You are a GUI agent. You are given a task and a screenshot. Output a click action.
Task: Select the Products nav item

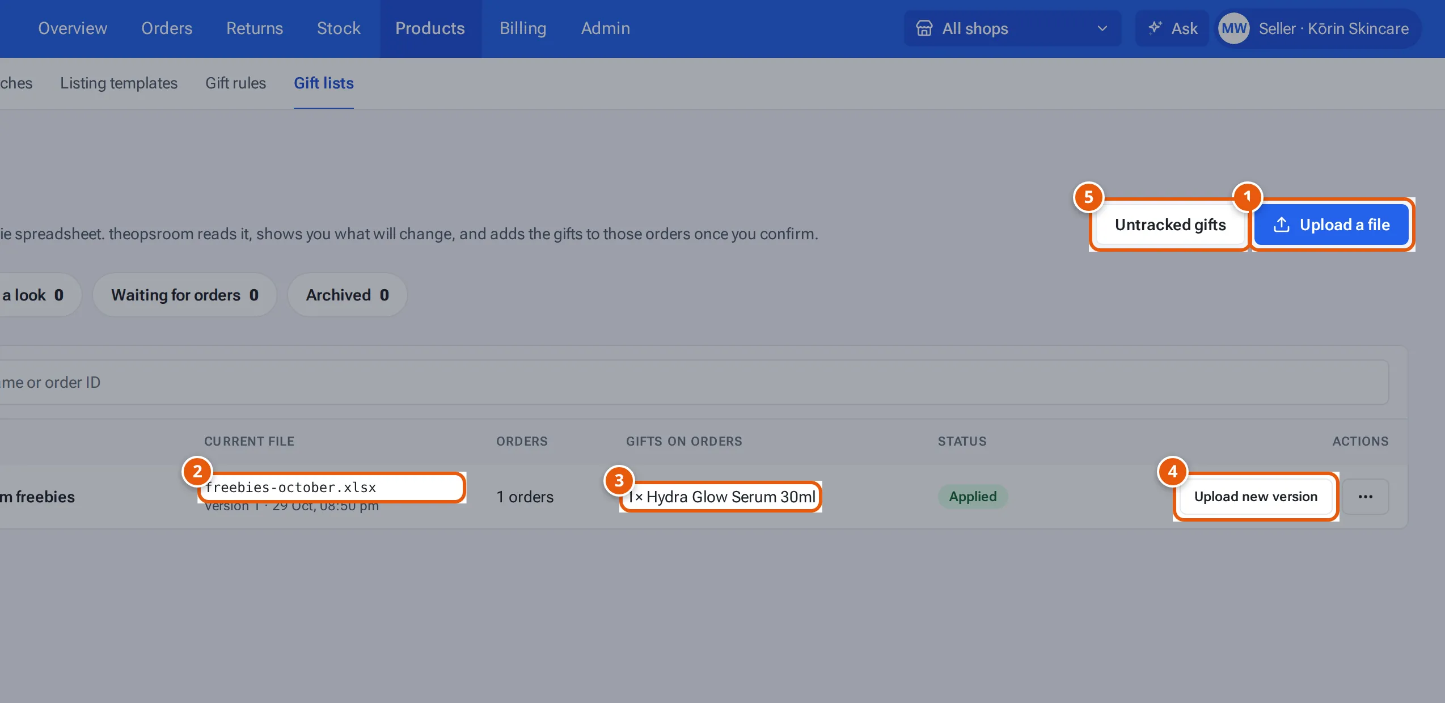[430, 28]
